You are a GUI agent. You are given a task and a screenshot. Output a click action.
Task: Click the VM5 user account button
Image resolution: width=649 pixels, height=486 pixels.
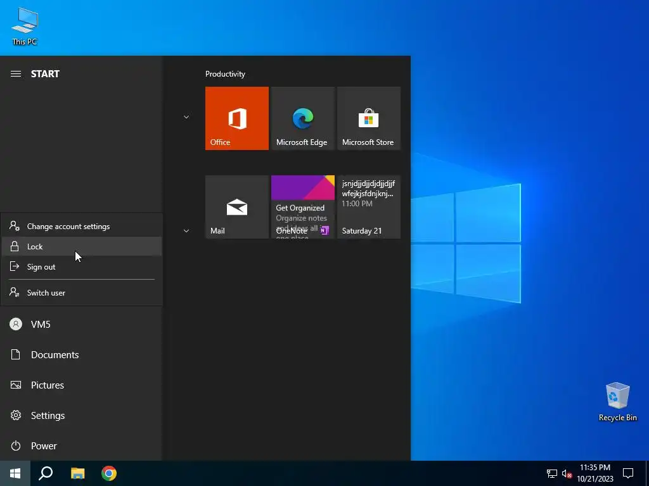coord(80,325)
